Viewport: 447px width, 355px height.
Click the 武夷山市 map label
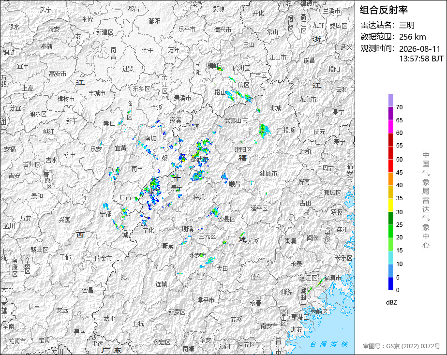236,120
